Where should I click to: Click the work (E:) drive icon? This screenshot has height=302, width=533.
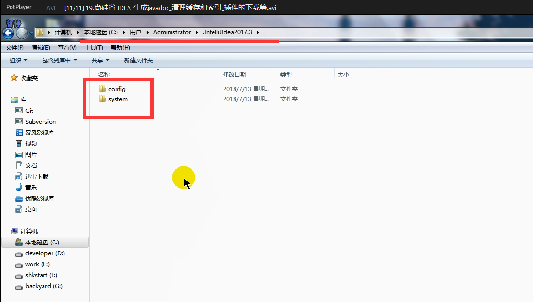coord(19,265)
